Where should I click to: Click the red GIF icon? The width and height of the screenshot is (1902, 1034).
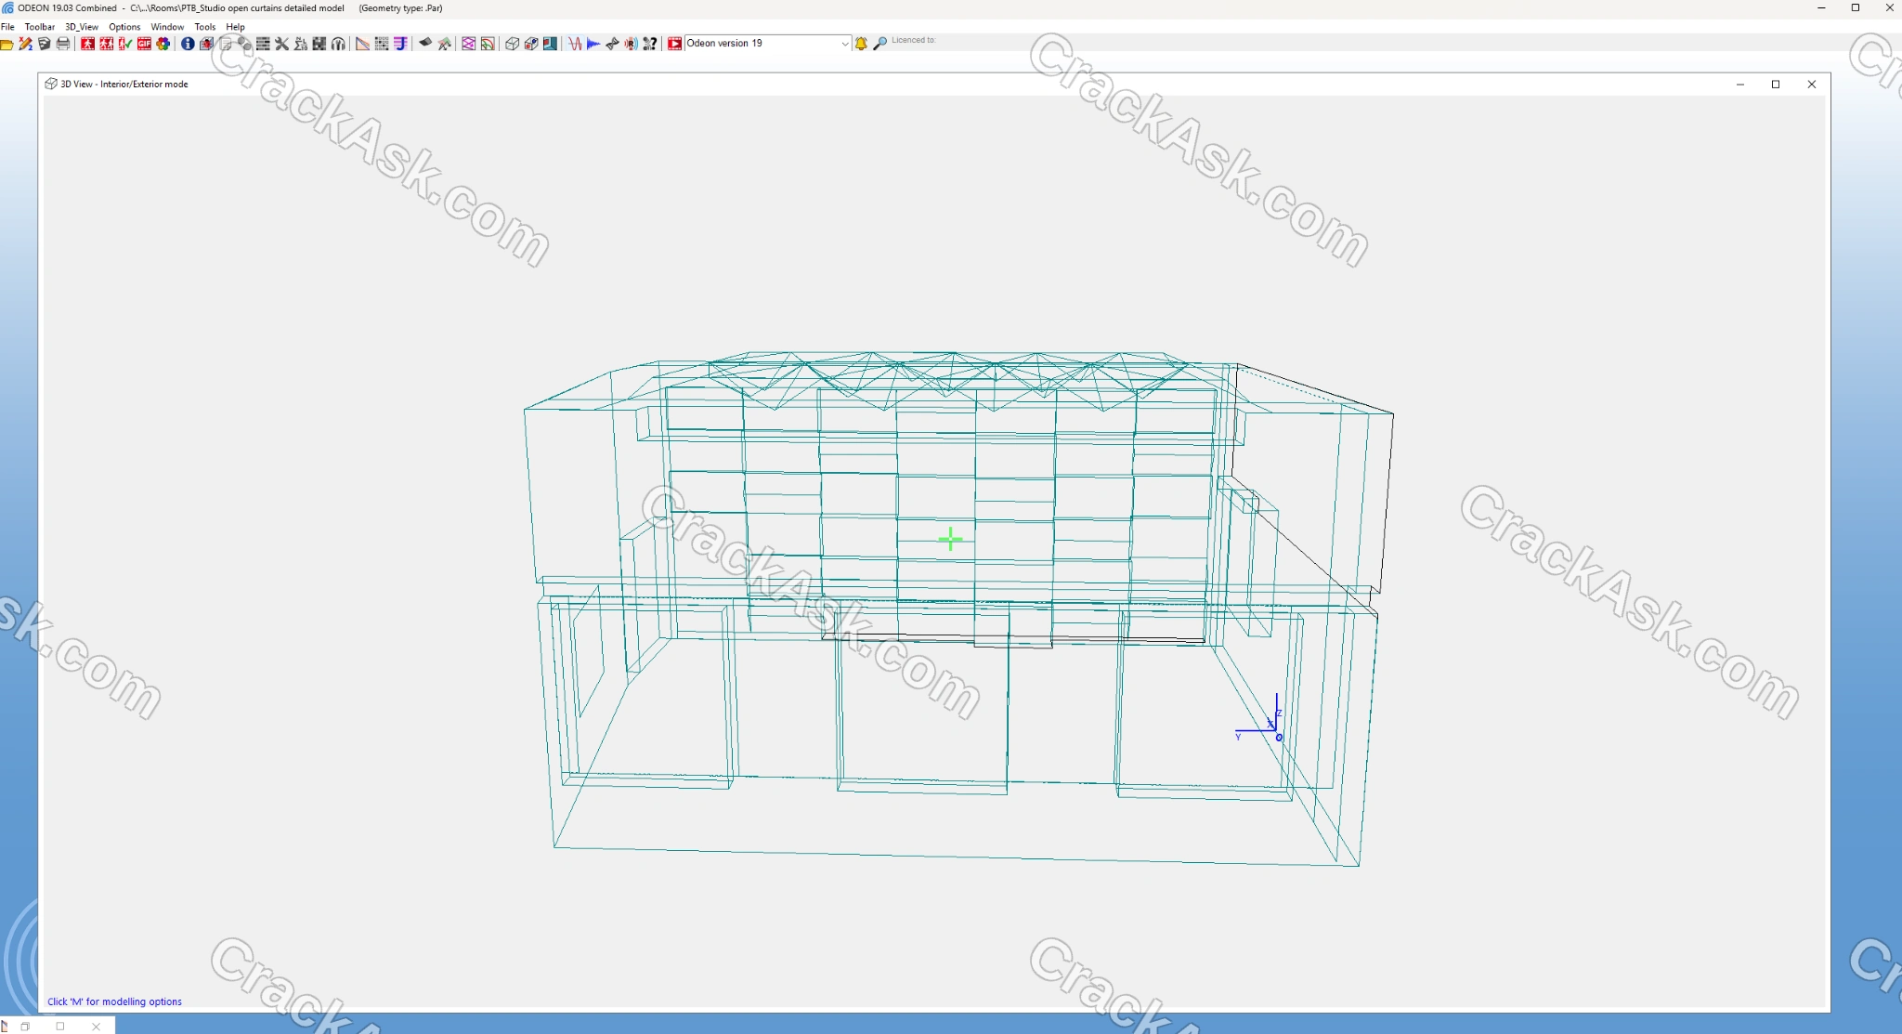click(x=144, y=44)
